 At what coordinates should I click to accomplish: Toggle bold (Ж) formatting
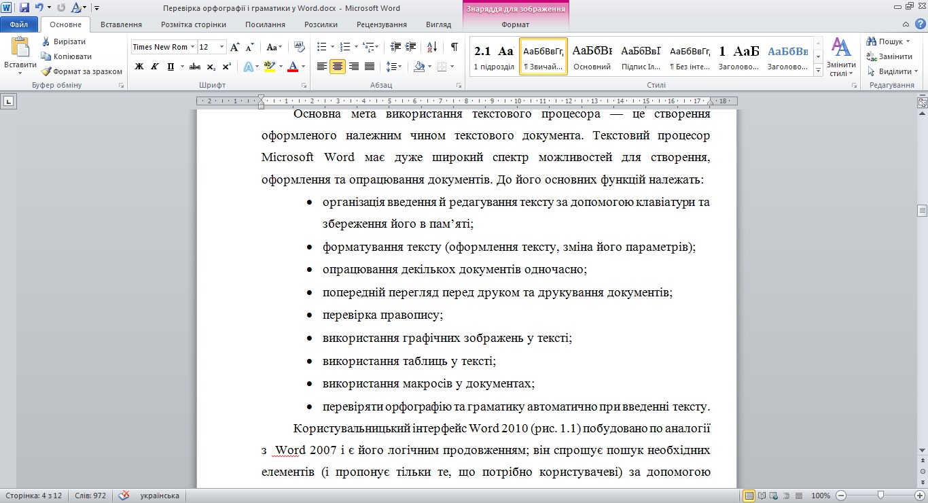139,67
